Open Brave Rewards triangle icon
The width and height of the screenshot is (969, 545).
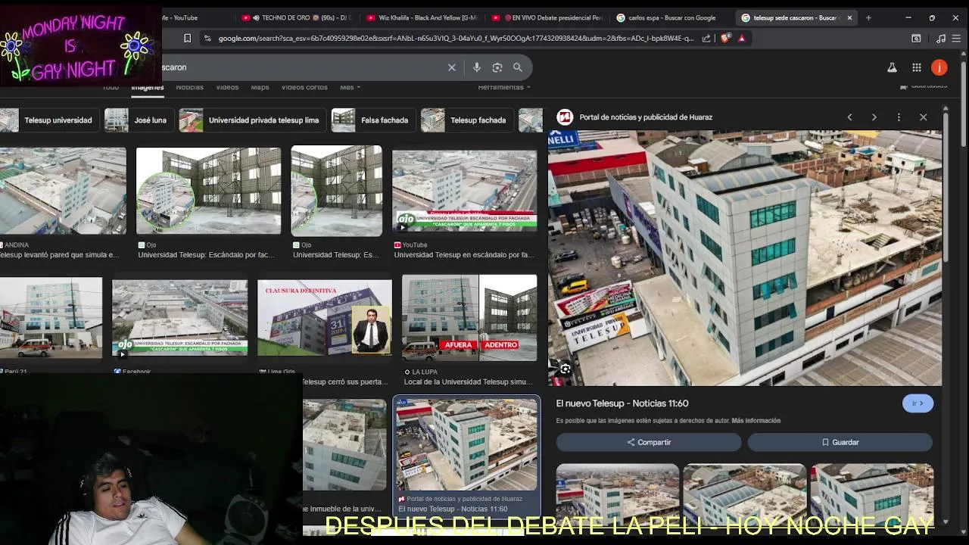pyautogui.click(x=742, y=38)
